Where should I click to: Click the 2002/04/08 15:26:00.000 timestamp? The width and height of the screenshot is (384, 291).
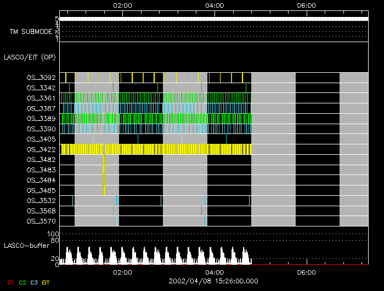213,281
